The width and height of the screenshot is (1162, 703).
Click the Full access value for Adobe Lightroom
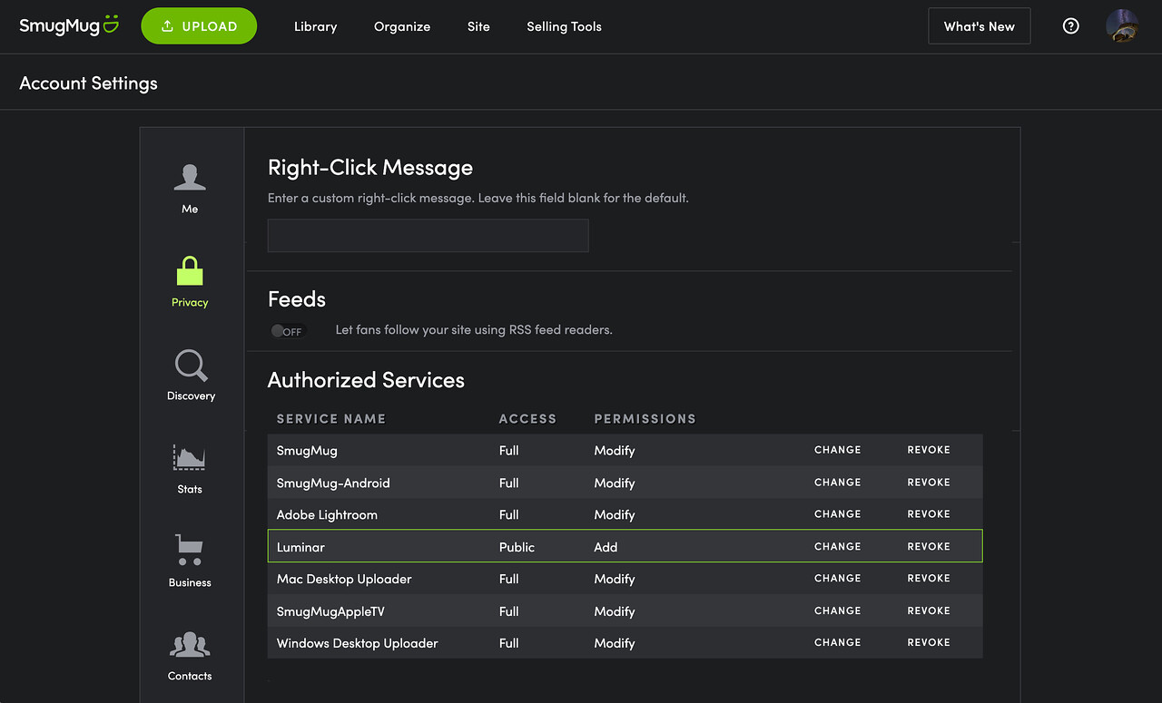click(x=508, y=514)
